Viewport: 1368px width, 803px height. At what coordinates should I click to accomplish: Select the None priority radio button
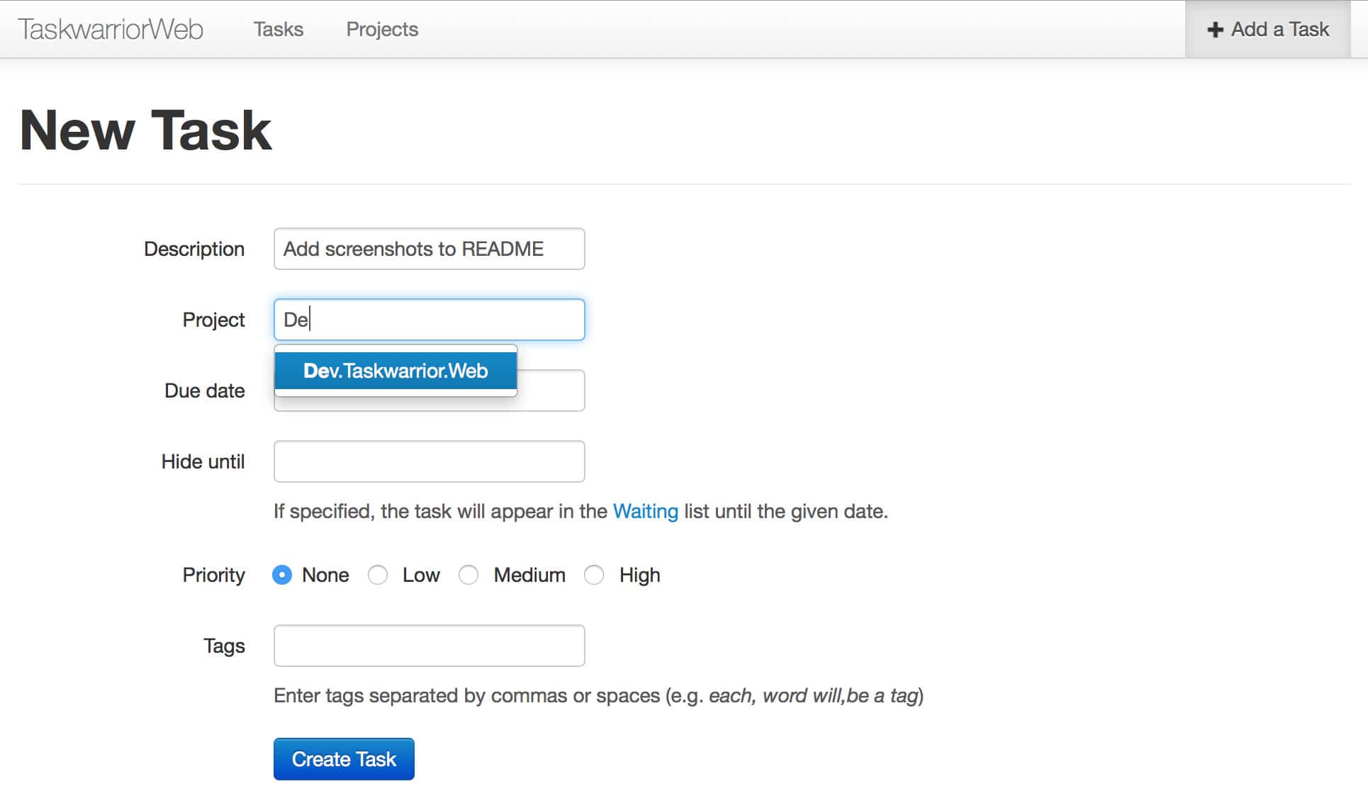[x=282, y=575]
